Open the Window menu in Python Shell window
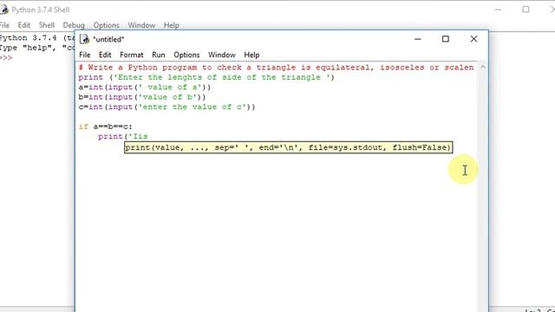This screenshot has height=312, width=555. (x=141, y=25)
